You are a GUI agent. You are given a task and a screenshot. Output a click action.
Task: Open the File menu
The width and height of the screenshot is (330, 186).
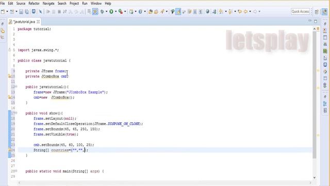pos(3,4)
